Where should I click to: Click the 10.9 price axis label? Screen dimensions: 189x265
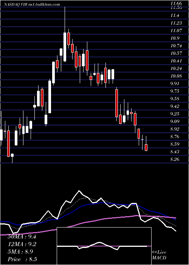(x=175, y=38)
